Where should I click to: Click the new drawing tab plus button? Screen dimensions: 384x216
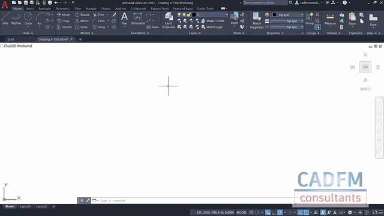click(x=80, y=40)
